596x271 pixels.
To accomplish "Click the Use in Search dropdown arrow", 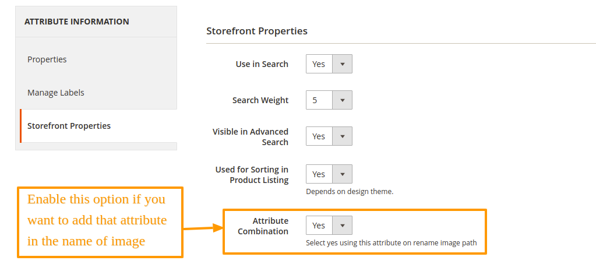I will tap(342, 64).
